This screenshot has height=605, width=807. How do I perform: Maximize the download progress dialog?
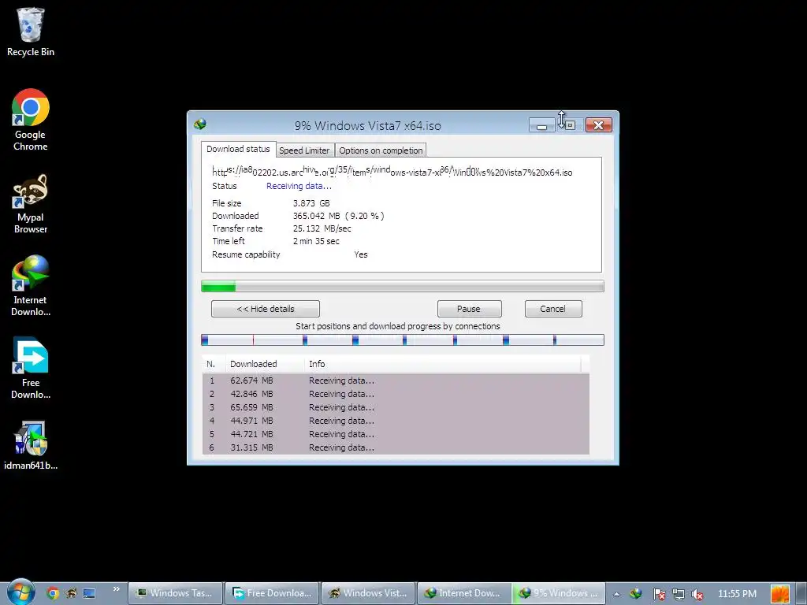click(x=570, y=125)
